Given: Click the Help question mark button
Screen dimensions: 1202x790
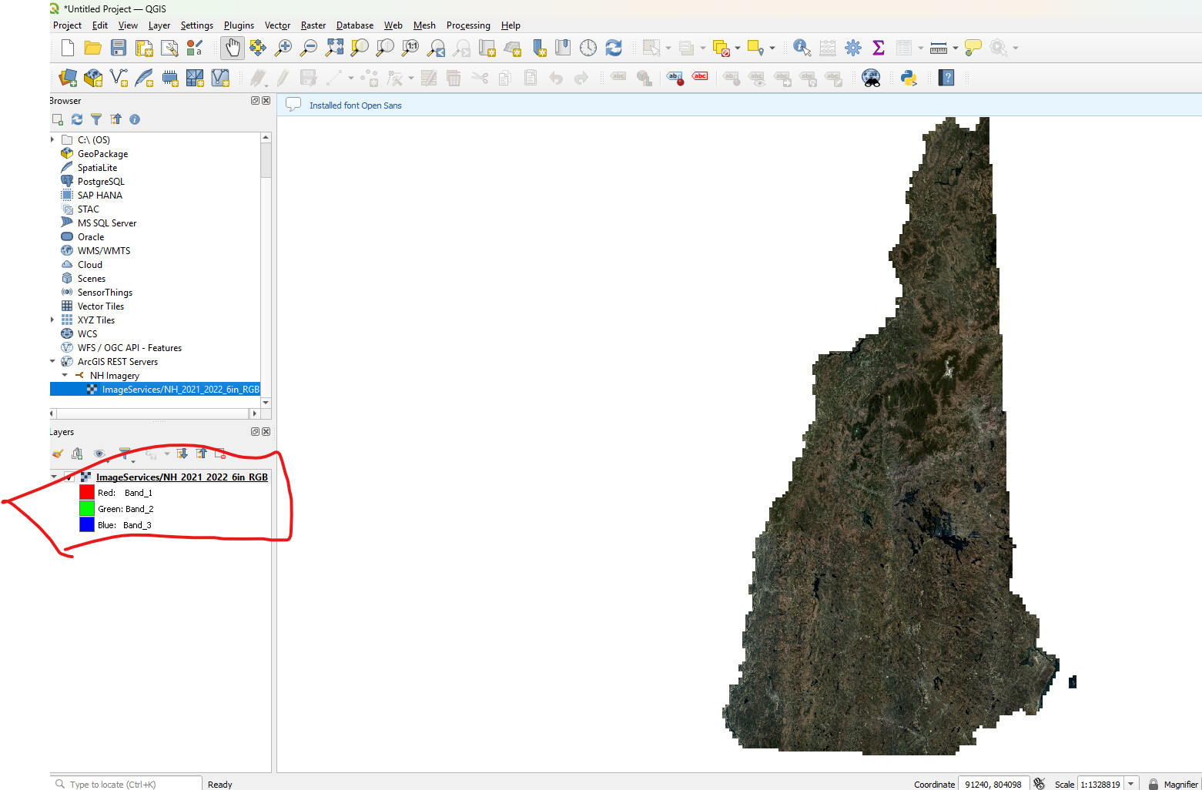Looking at the screenshot, I should click(x=946, y=78).
